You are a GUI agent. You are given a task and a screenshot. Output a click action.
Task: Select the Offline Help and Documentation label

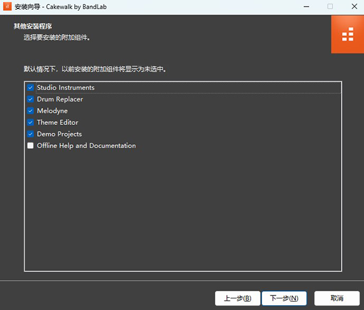(86, 146)
